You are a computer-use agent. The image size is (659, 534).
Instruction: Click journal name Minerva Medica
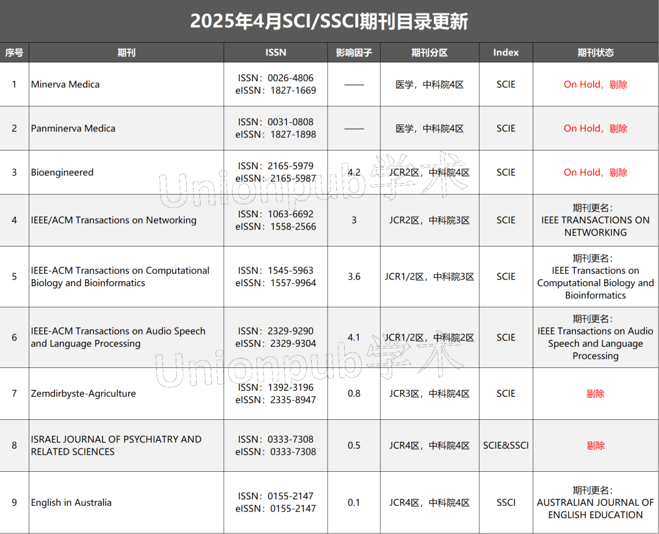pyautogui.click(x=65, y=84)
